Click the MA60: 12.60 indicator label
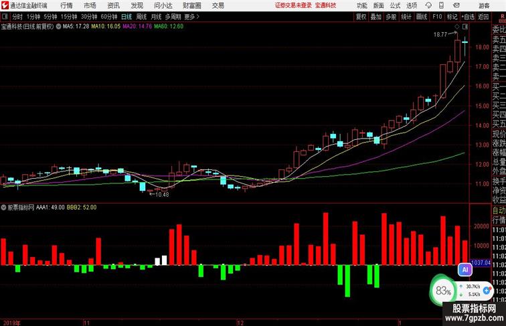Viewport: 506px width, 326px height. point(169,27)
